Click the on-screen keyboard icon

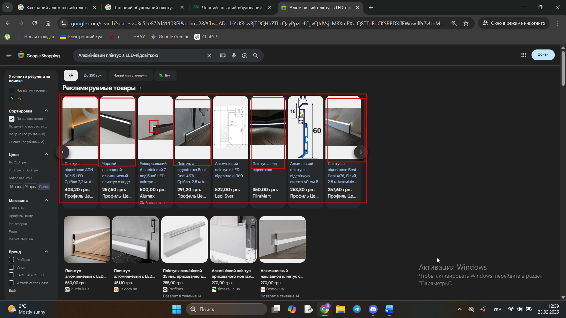click(223, 55)
